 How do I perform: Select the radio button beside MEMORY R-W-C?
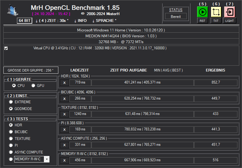coord(11,159)
